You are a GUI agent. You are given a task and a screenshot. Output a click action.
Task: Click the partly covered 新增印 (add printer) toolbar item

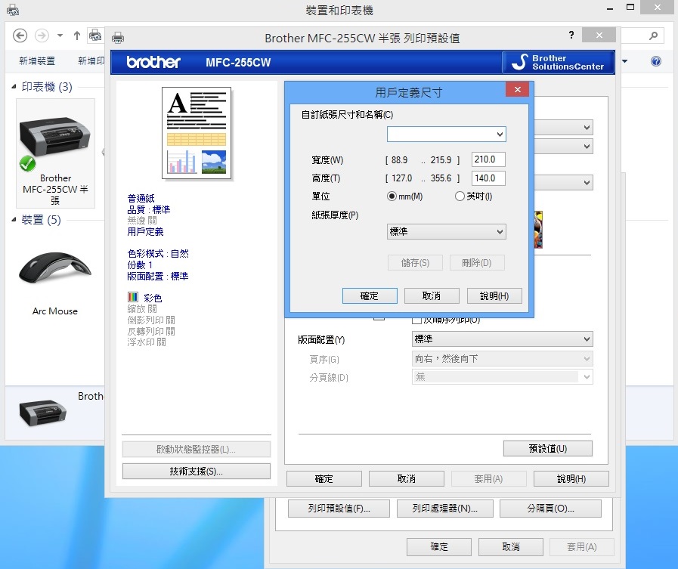(x=91, y=61)
